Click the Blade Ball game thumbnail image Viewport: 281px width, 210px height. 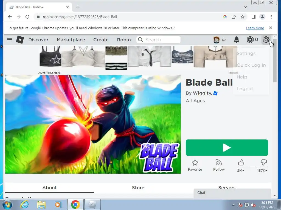click(x=93, y=124)
